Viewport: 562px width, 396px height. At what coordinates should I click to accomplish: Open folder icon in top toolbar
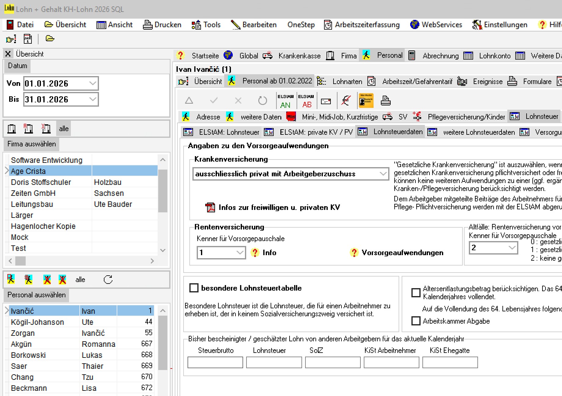point(50,39)
